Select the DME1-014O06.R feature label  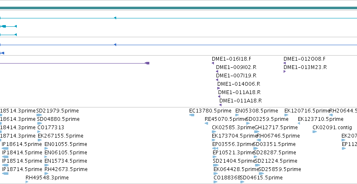coord(239,84)
